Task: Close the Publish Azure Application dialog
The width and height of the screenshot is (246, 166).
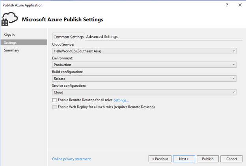Action: tap(240, 5)
